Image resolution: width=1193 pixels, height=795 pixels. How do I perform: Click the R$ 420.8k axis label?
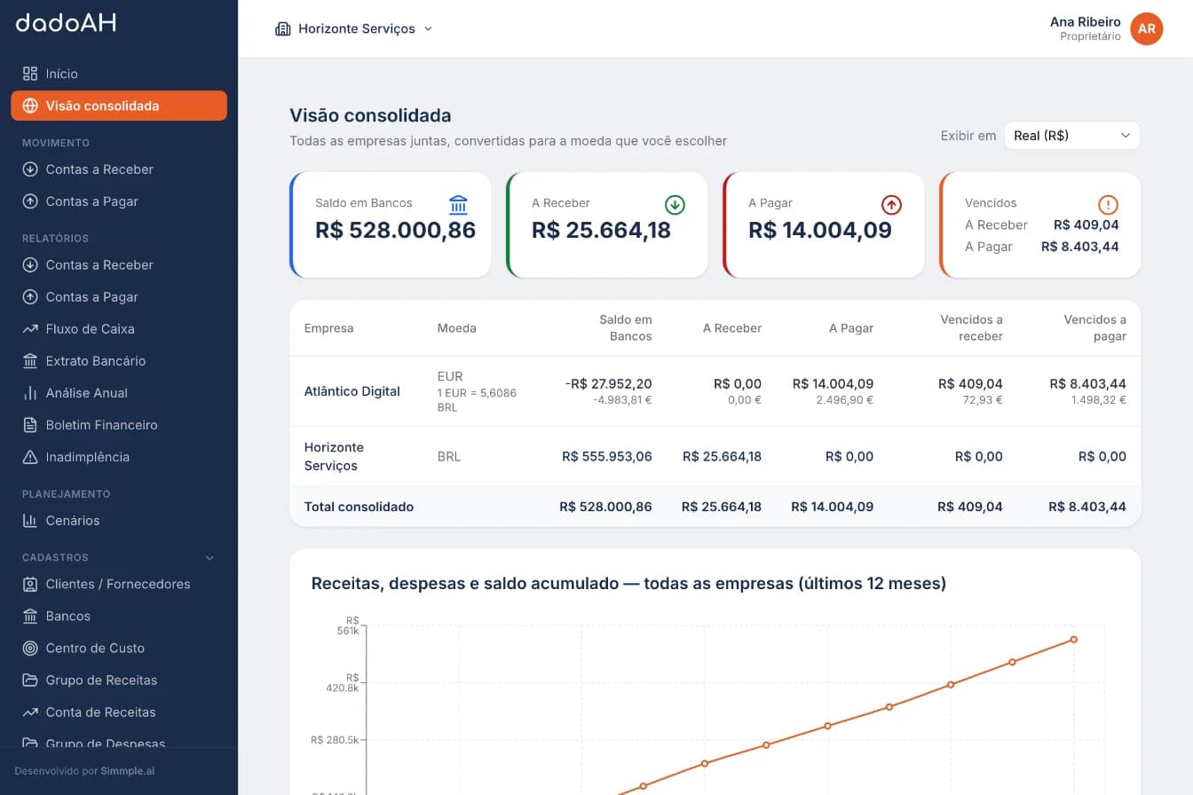[341, 681]
